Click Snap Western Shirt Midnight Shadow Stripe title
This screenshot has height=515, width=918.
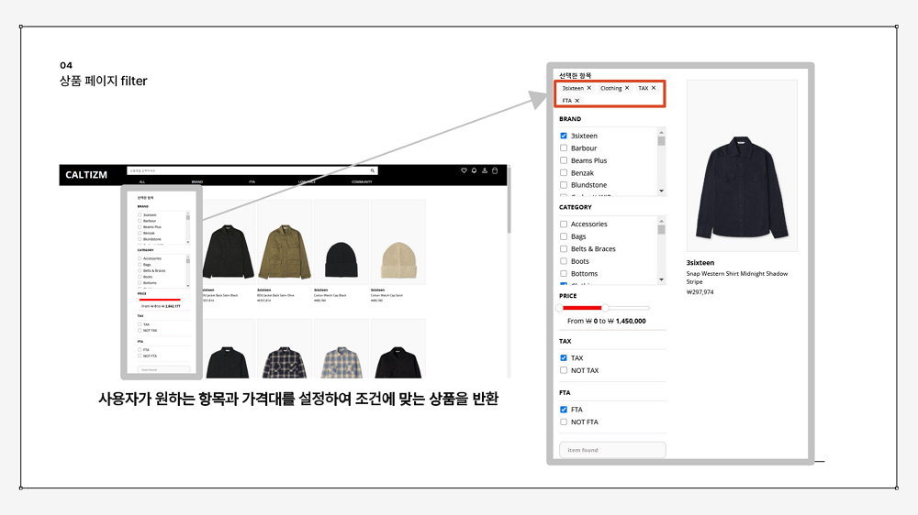[737, 277]
